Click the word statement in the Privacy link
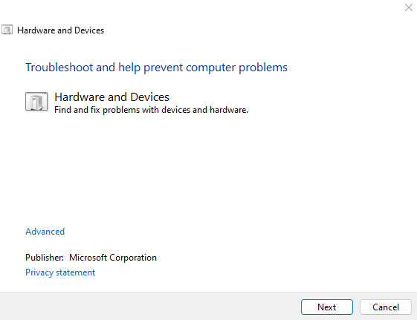417x320 pixels. pyautogui.click(x=76, y=272)
